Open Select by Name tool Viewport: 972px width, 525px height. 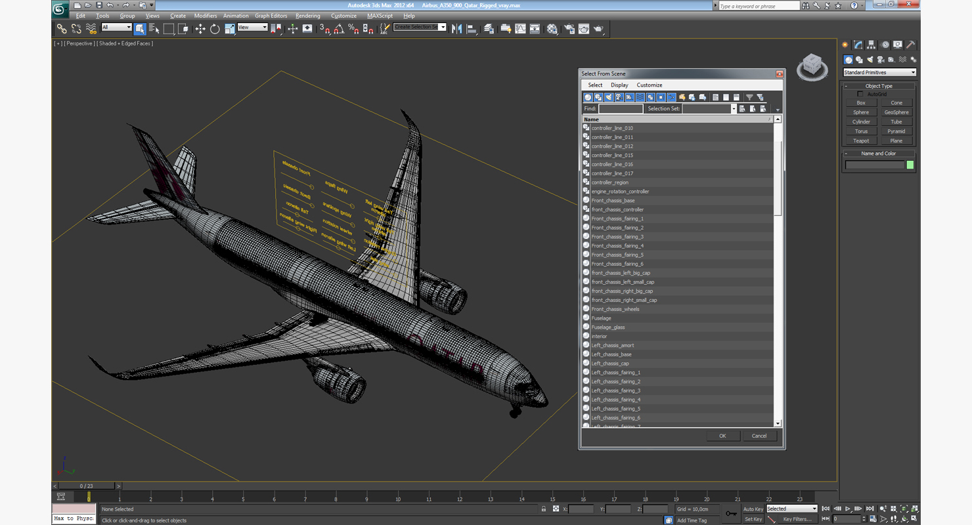154,29
